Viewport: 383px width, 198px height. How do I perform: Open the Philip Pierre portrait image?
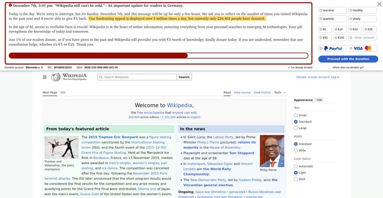271,151
